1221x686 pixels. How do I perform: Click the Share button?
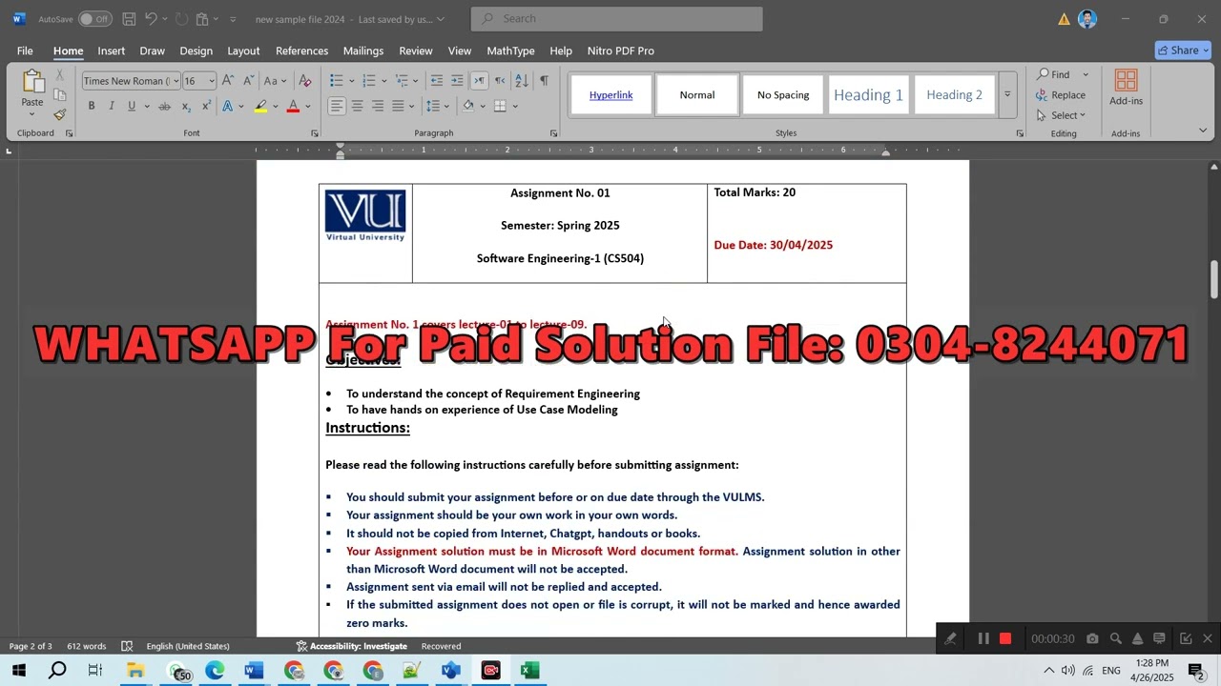tap(1183, 50)
